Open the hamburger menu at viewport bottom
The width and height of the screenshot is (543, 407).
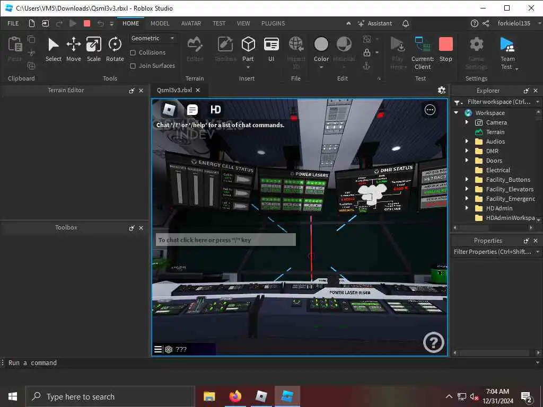158,349
